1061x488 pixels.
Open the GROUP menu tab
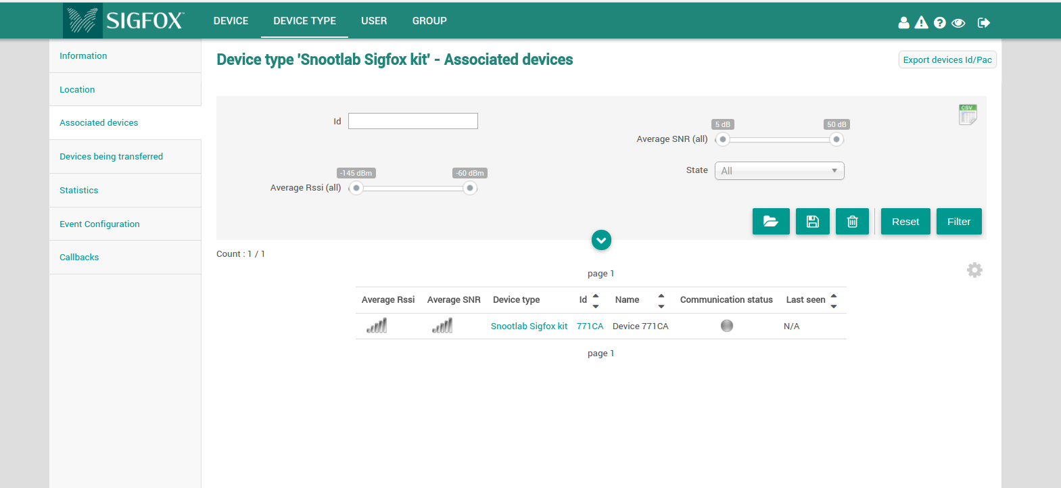coord(429,21)
